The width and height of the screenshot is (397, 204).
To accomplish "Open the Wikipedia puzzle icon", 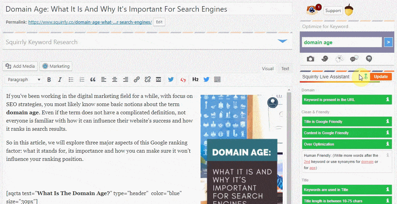I will (339, 59).
